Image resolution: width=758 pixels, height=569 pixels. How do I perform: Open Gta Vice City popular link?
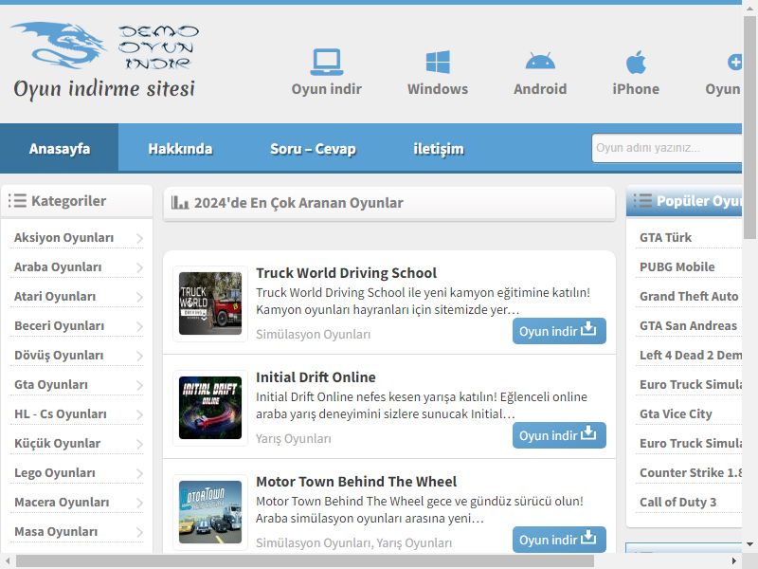pyautogui.click(x=676, y=414)
